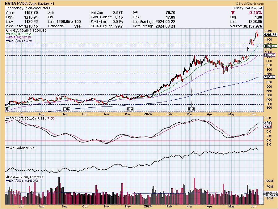Click the NVDA ticker symbol in header
Image resolution: width=278 pixels, height=209 pixels.
11,3
